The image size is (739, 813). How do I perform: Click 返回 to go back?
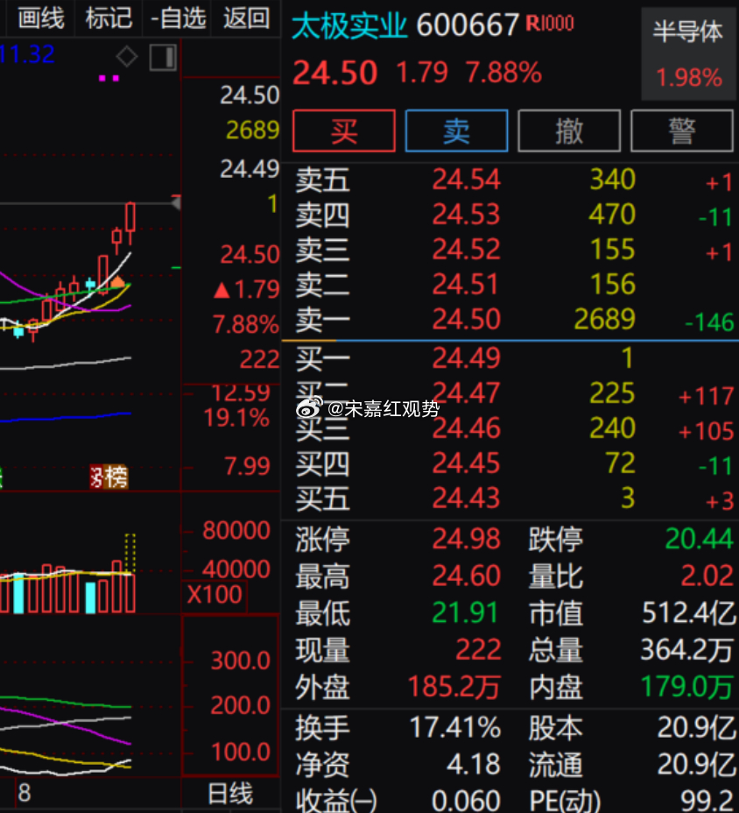247,18
